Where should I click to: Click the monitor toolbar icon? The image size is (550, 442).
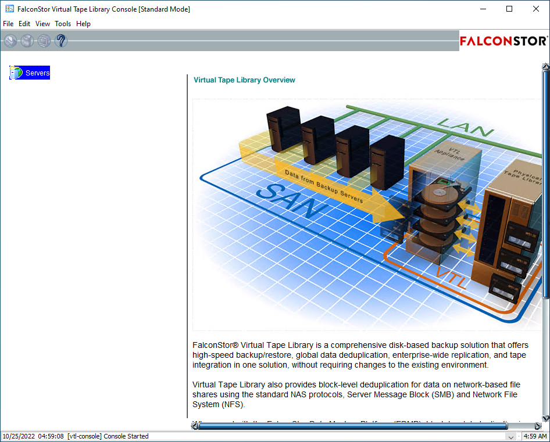[44, 41]
